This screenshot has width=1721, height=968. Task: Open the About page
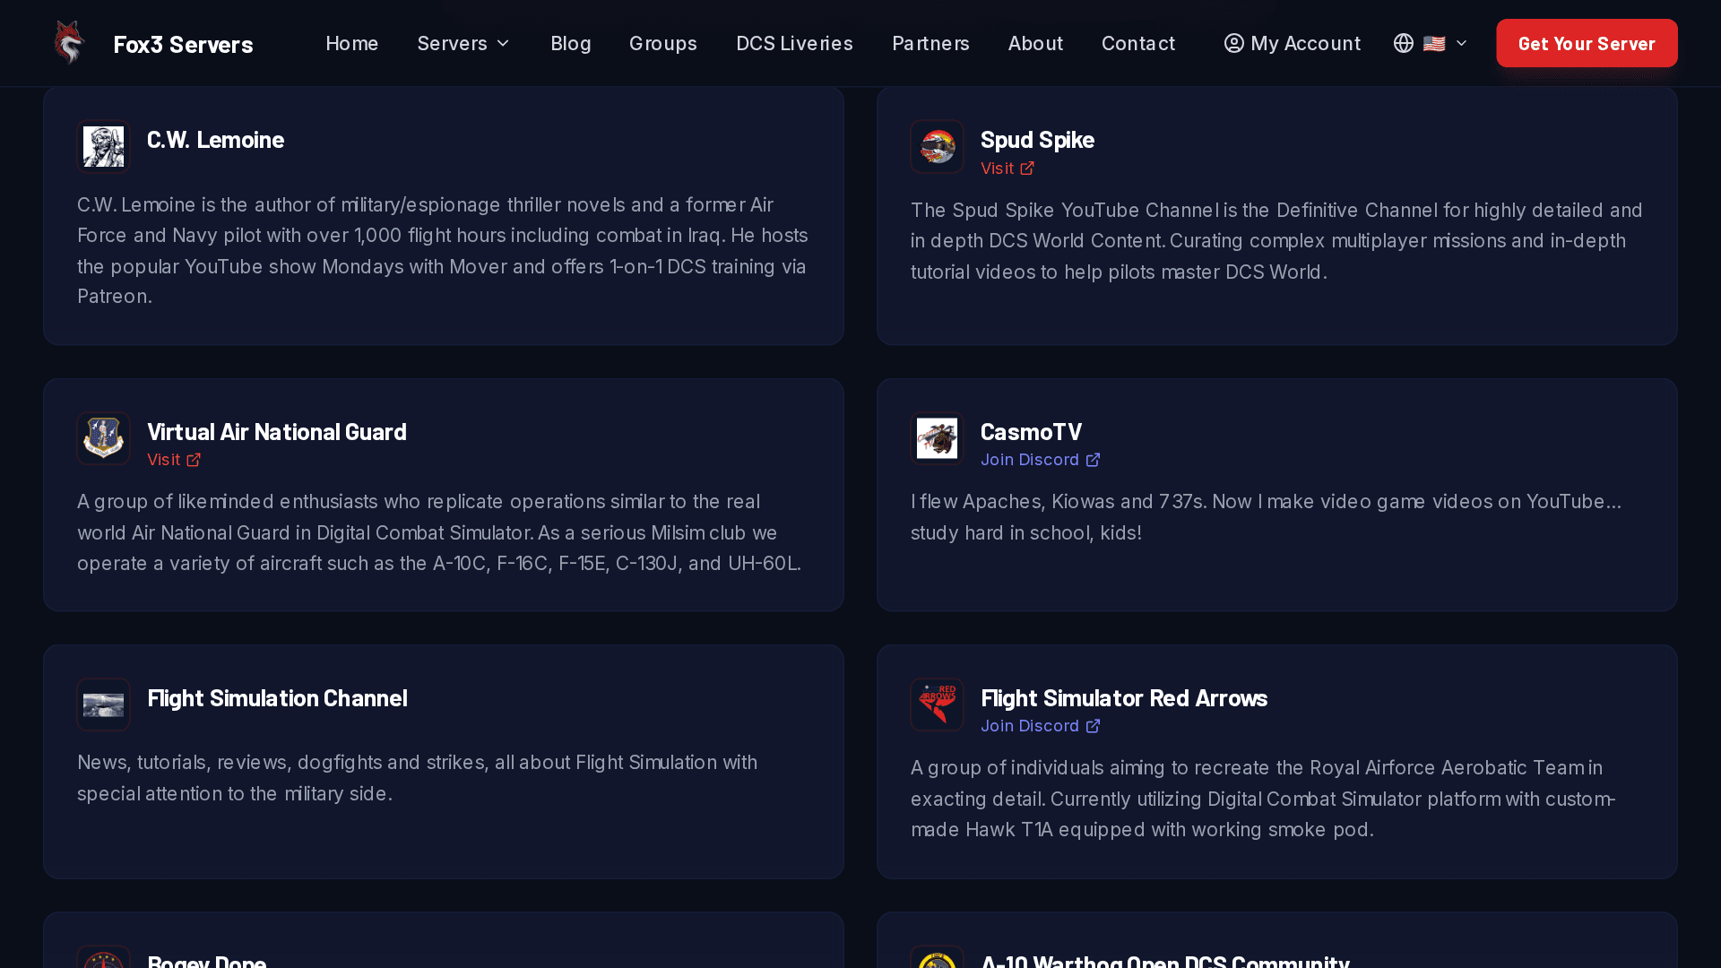click(x=1035, y=43)
